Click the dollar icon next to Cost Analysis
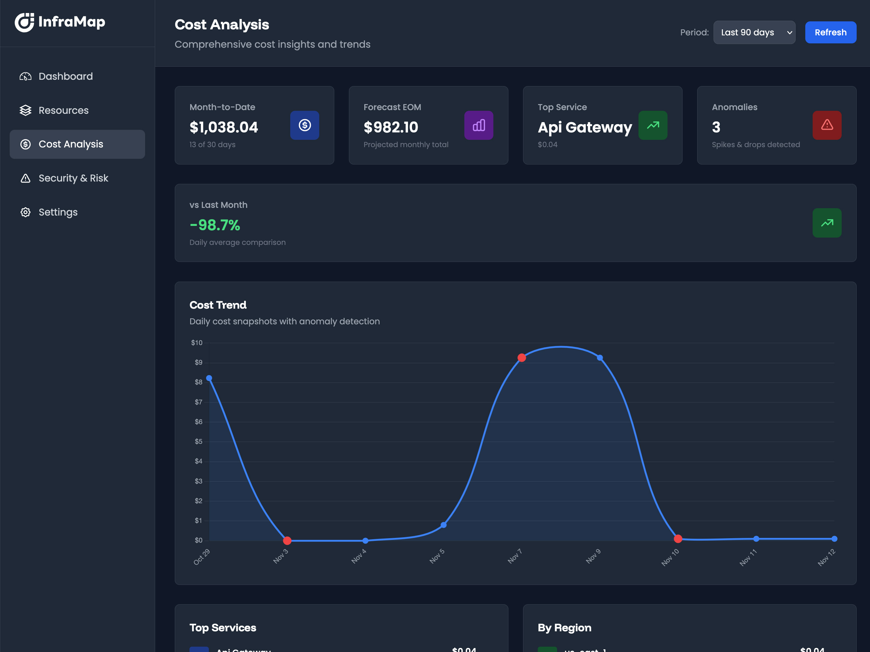The image size is (870, 652). coord(25,144)
